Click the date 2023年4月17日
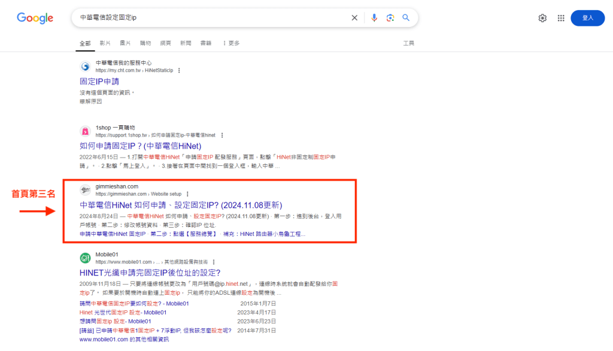This screenshot has height=351, width=613. pos(256,313)
